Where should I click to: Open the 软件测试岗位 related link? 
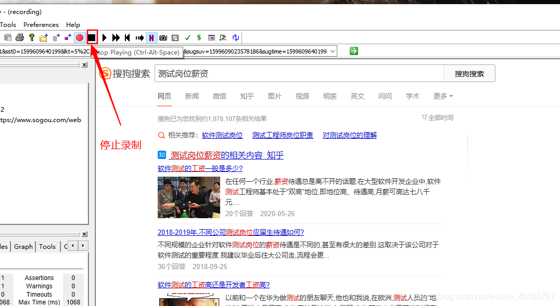pos(222,135)
